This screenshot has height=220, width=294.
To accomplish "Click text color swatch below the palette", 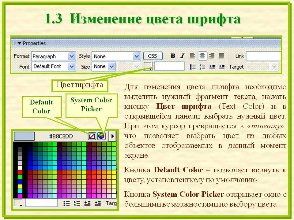I will pyautogui.click(x=18, y=203).
